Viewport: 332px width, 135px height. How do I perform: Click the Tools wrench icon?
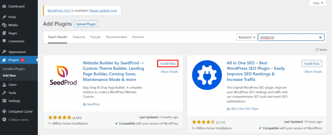click(x=4, y=93)
